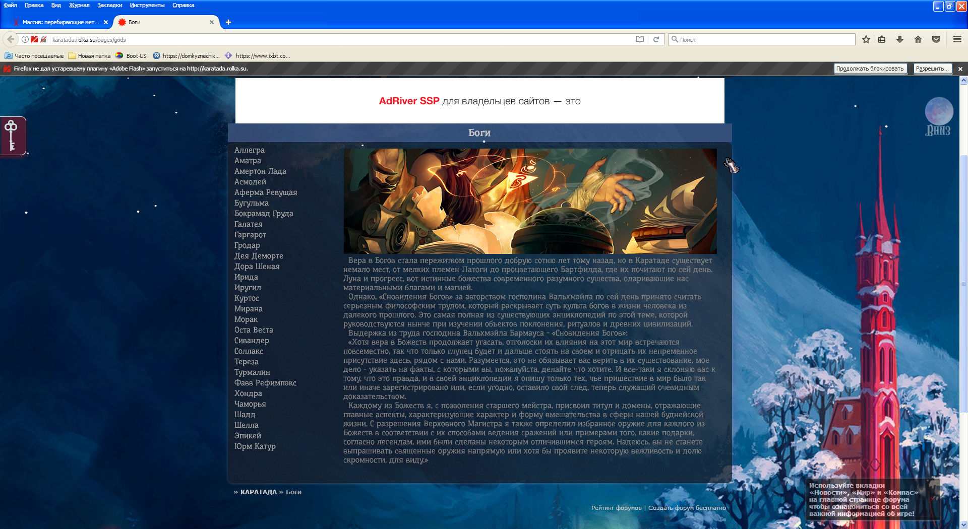Select Бокрамад Груда in the gods list

click(264, 214)
